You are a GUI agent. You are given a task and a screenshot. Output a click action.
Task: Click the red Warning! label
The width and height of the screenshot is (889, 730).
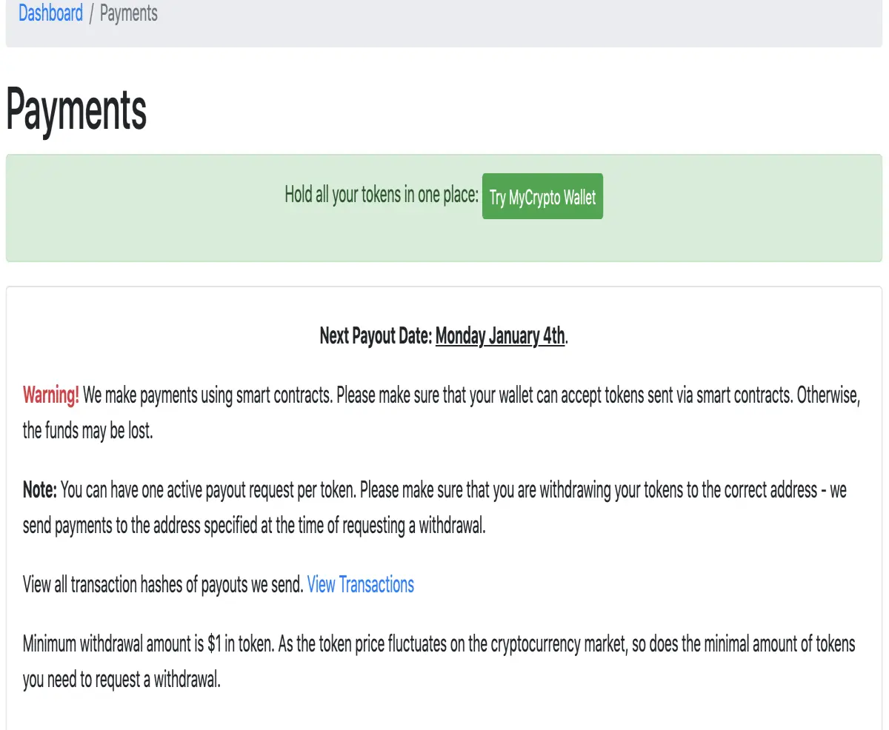(51, 395)
